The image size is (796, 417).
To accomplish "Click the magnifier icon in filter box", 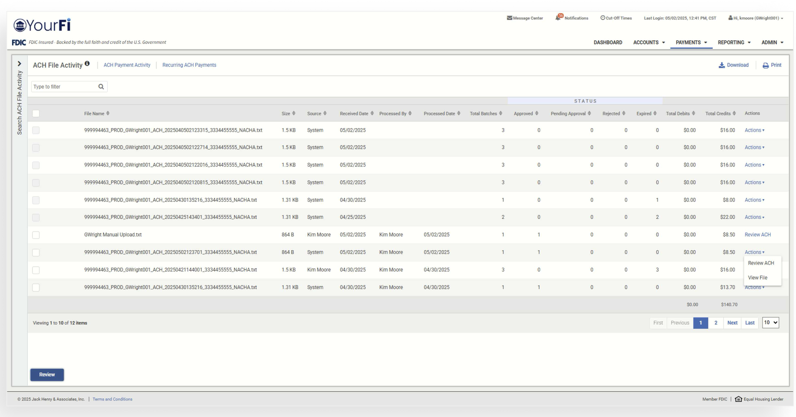I will coord(101,87).
